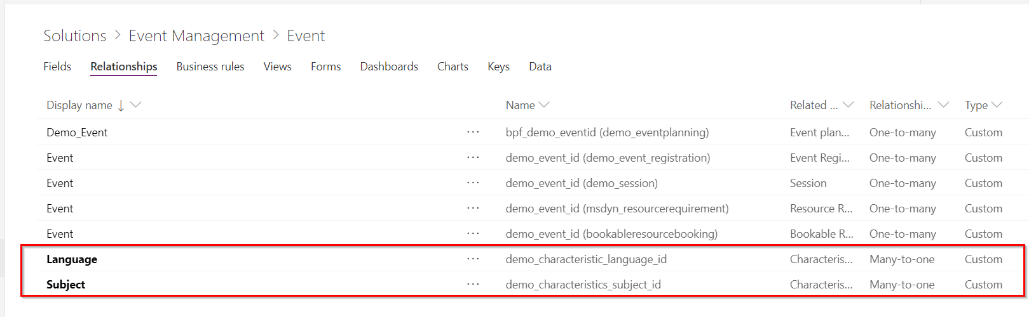
Task: Switch to the Fields tab
Action: [x=57, y=67]
